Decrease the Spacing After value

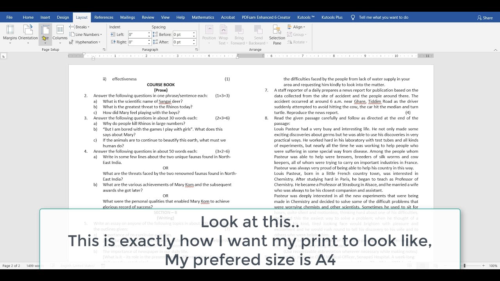pyautogui.click(x=194, y=44)
